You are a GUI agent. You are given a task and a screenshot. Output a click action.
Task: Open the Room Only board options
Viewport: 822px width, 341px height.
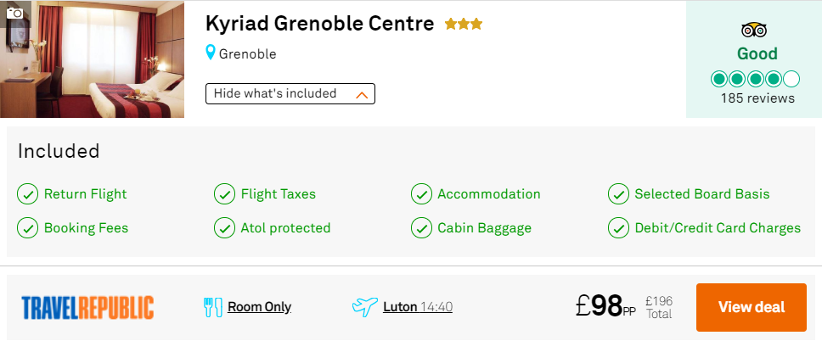tap(259, 307)
